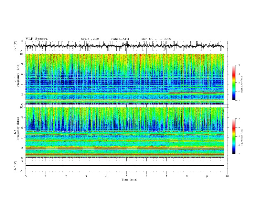Image resolution: width=256 pixels, height=198 pixels.
Task: Click the ch.1 voltage waveform trace
Action: tap(124, 46)
